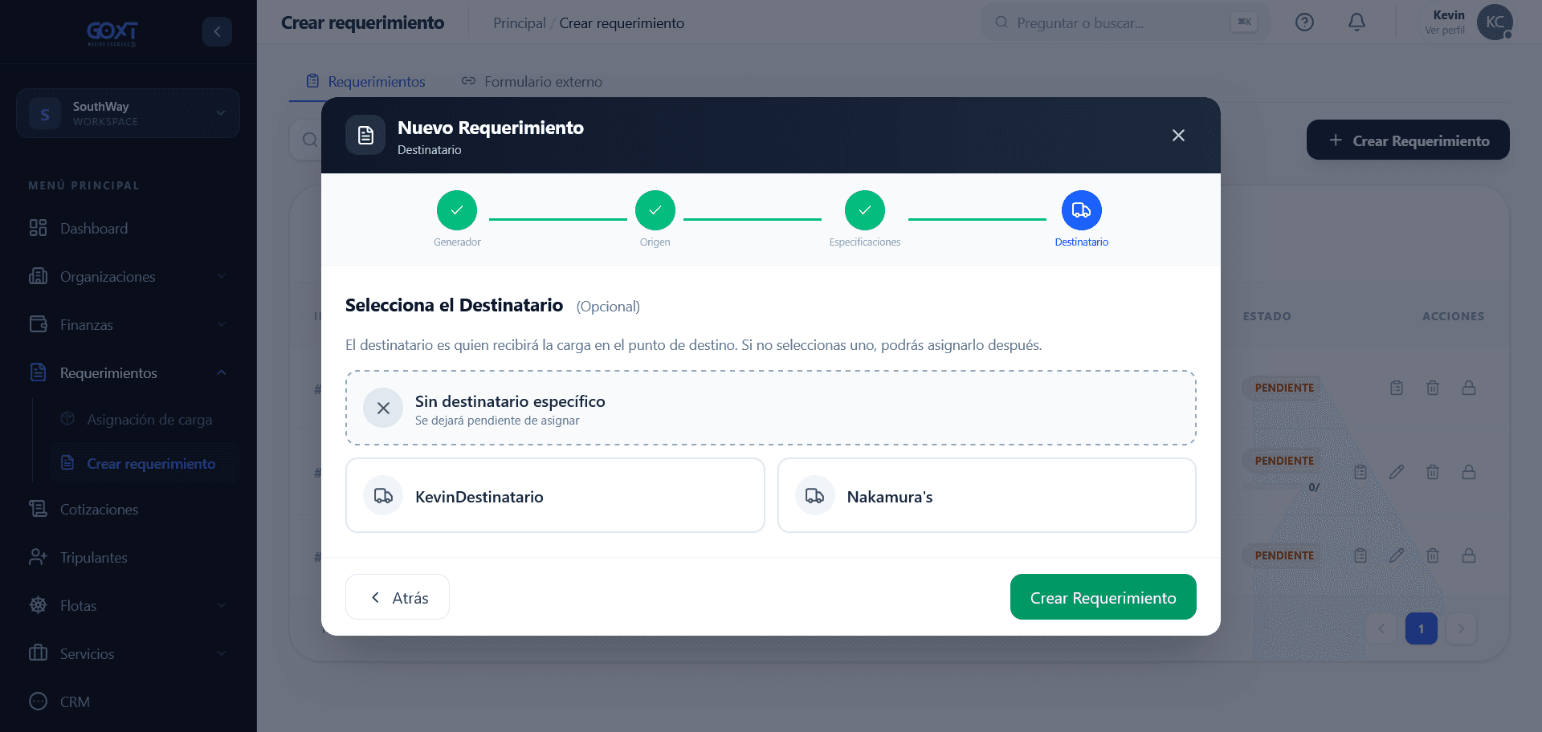Select Sin destinatario específico option
Viewport: 1542px width, 732px height.
[x=770, y=408]
